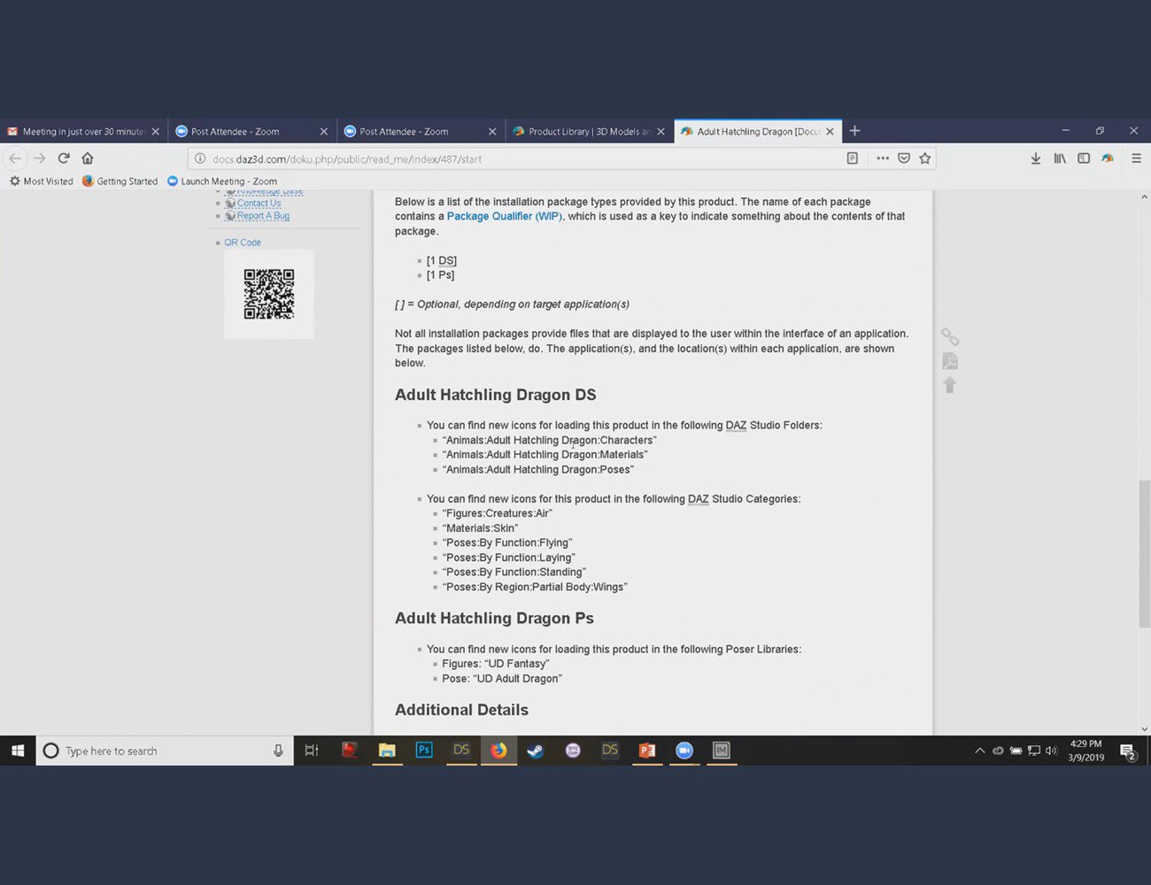The height and width of the screenshot is (885, 1151).
Task: Open the Most Visited bookmarks folder
Action: coord(42,181)
